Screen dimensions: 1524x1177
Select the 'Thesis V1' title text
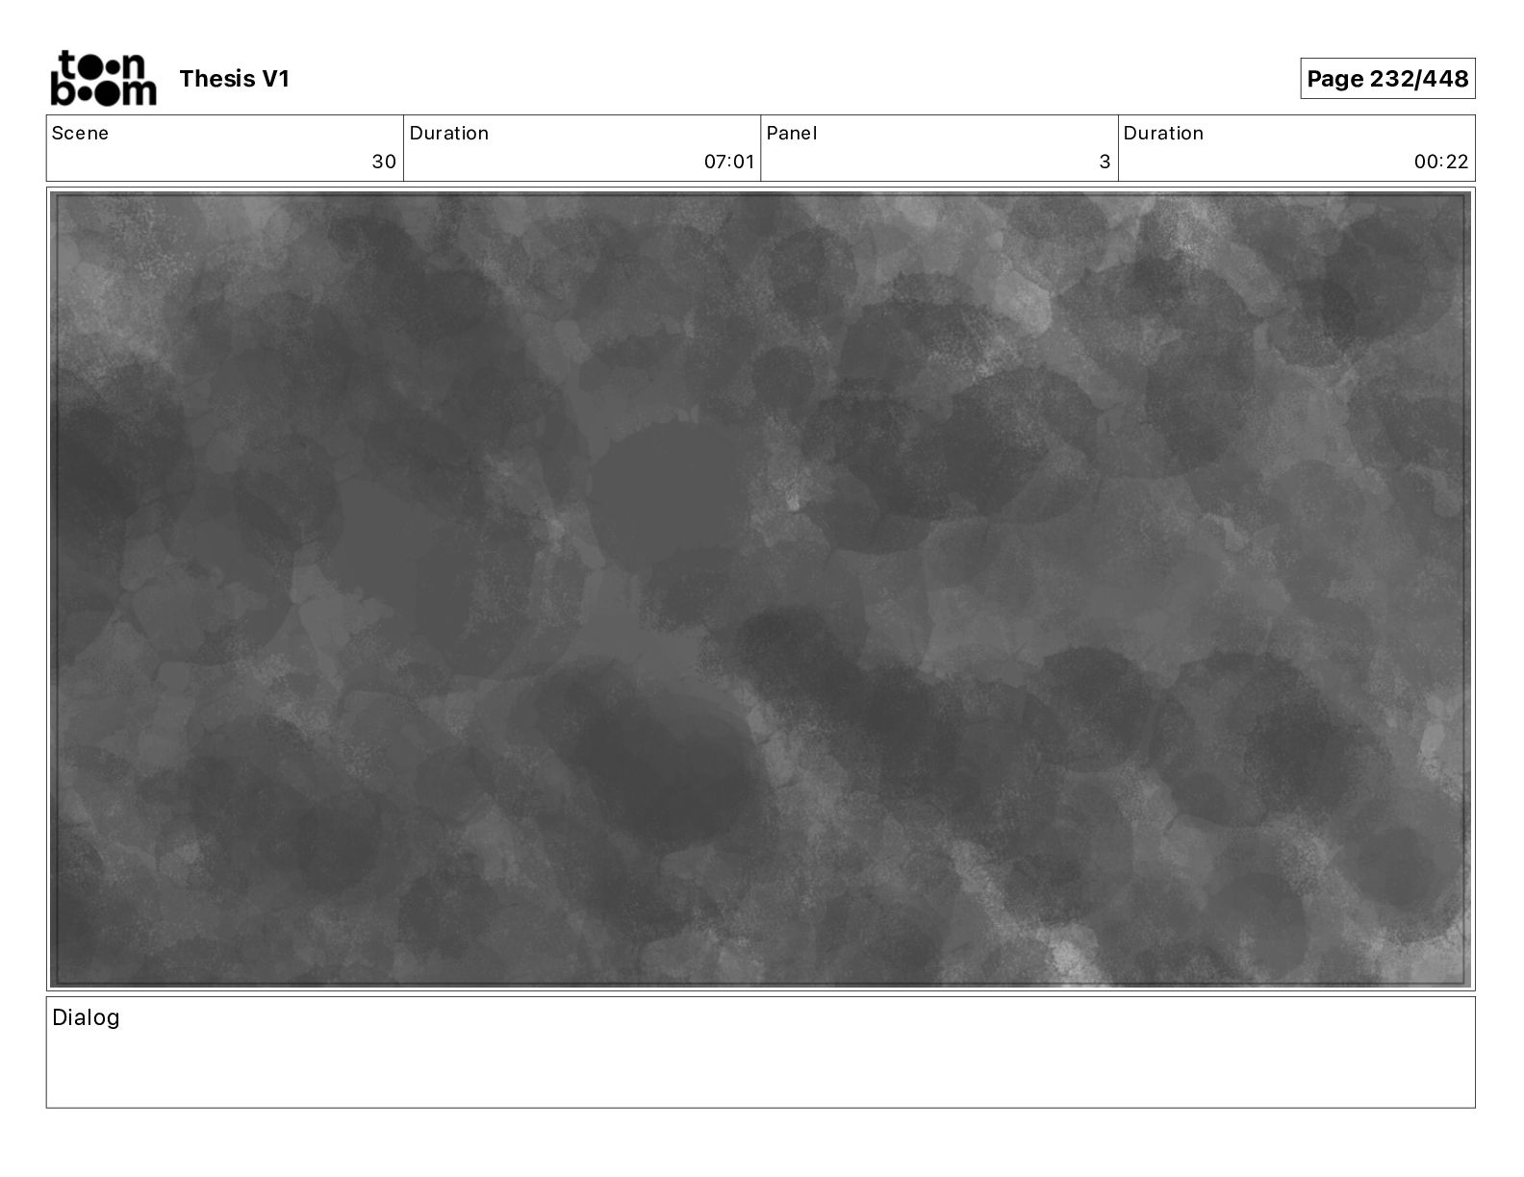(x=234, y=79)
